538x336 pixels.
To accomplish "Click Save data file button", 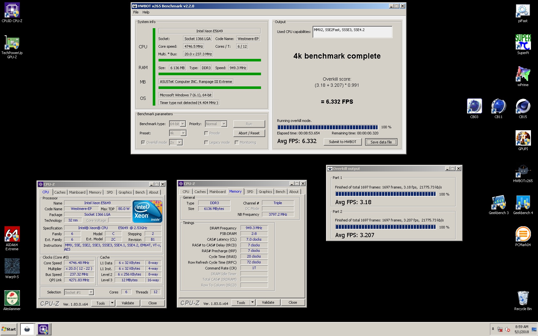I will click(x=381, y=142).
